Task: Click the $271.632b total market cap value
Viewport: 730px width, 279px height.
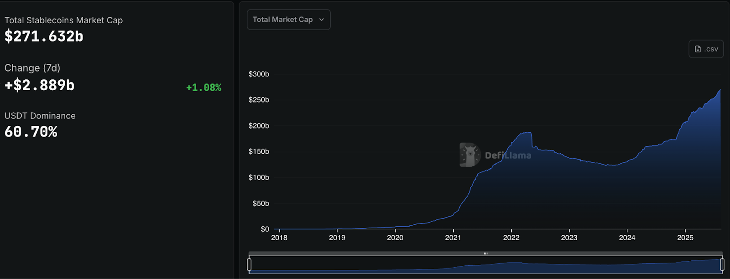Action: tap(44, 36)
